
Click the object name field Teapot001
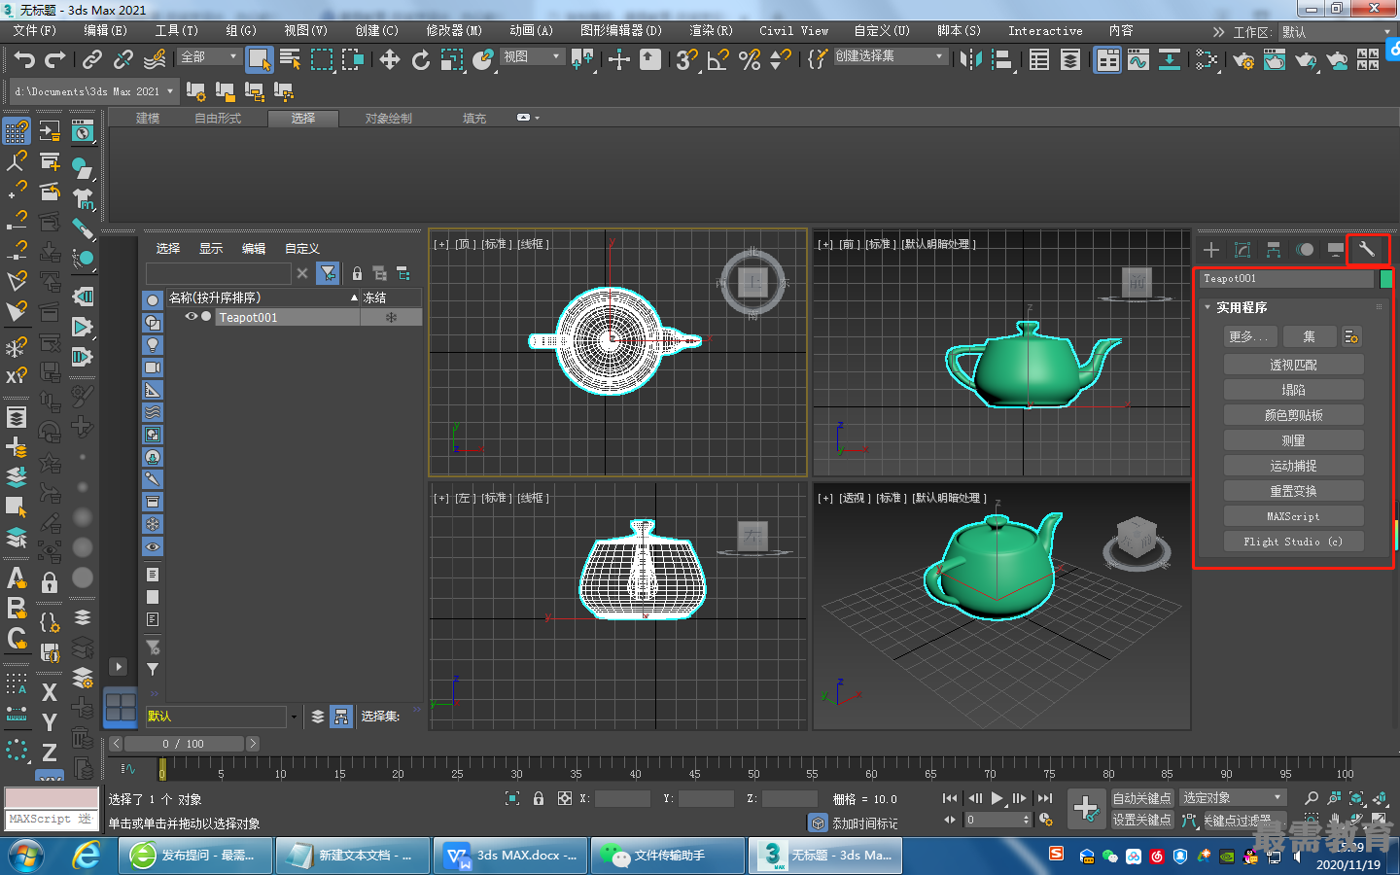1287,279
